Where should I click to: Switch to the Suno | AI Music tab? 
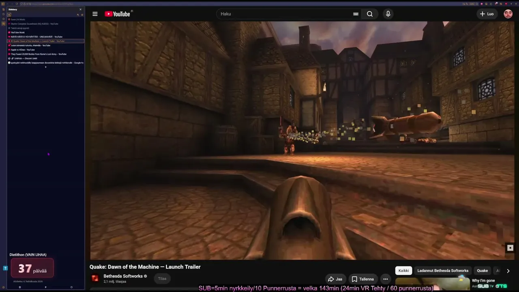pos(45,19)
